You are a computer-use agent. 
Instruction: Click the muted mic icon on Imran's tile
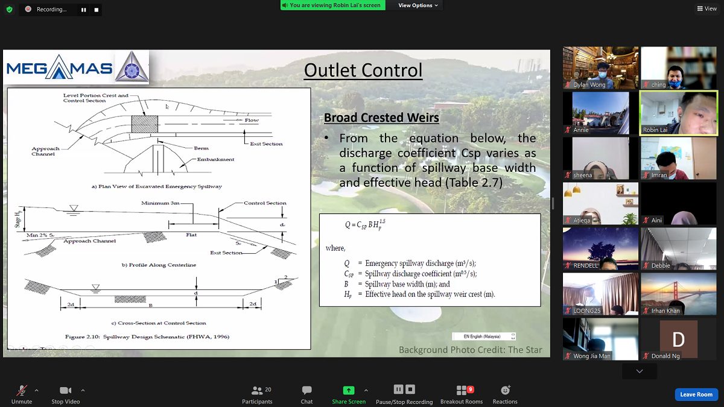coord(646,175)
